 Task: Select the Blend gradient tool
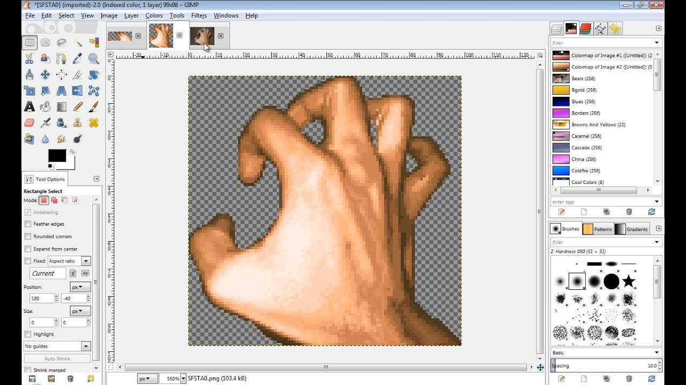62,107
